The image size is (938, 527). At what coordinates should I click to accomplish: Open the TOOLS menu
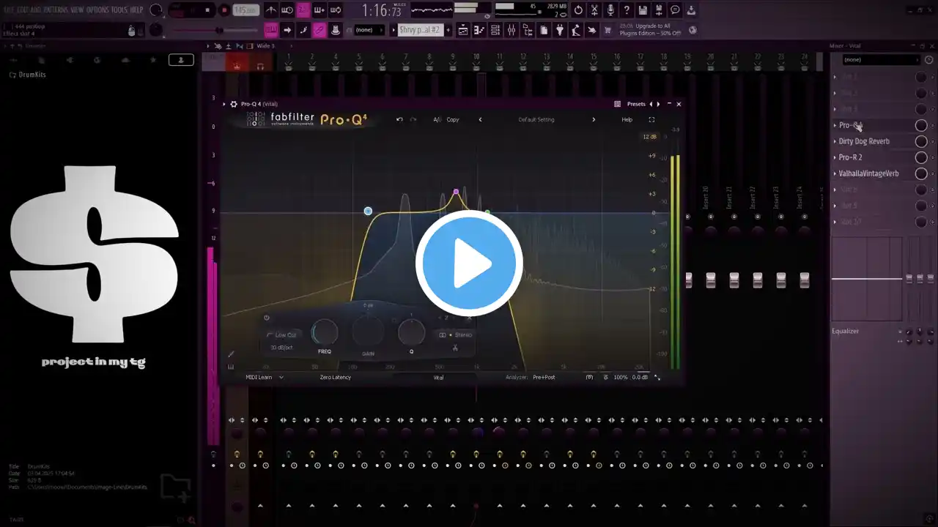(119, 10)
